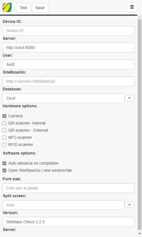Open the Database dropdown arrow

(x=129, y=98)
